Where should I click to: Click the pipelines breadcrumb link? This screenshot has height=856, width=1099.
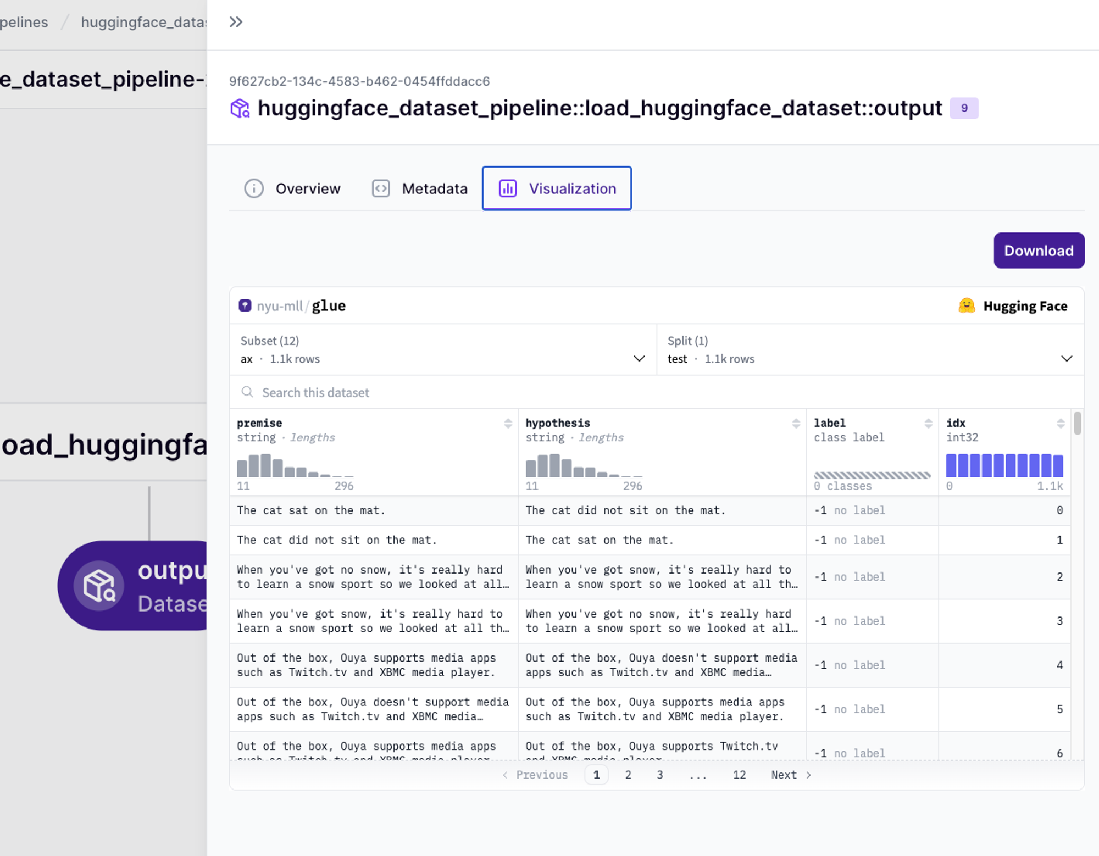[x=24, y=22]
